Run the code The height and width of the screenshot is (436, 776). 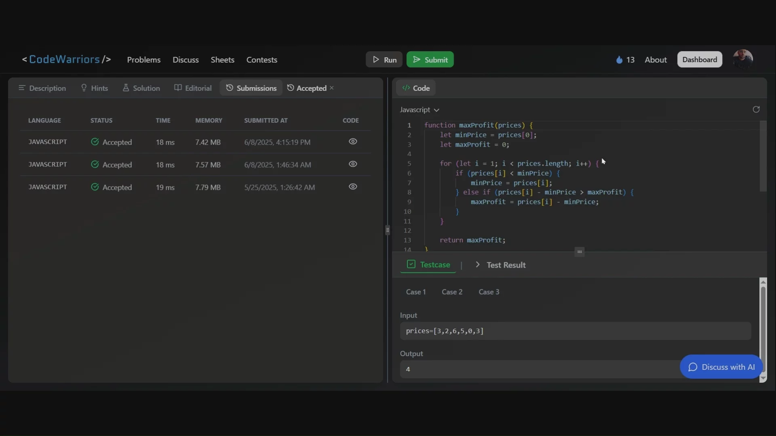384,59
